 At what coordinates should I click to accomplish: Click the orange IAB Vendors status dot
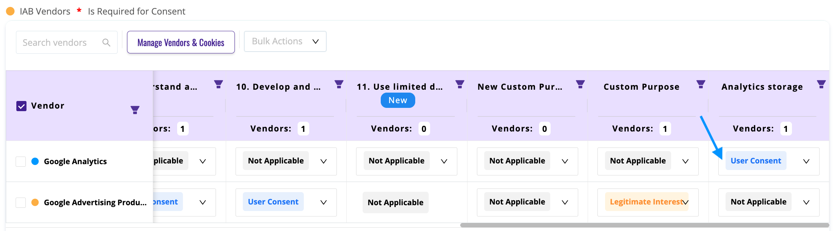point(11,11)
